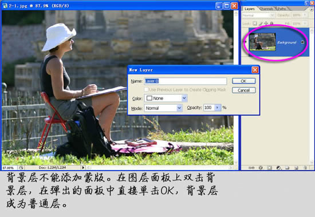Screen dimensions: 315x217
Task: Click the Layers panel scroll down arrow
Action: click(x=312, y=161)
